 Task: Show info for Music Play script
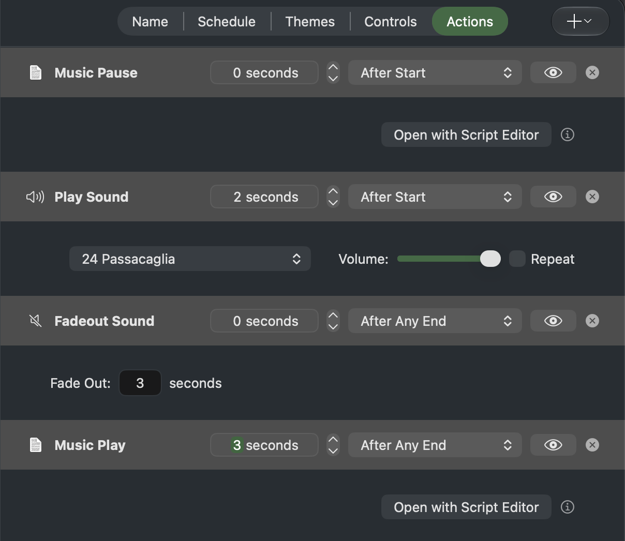[568, 507]
